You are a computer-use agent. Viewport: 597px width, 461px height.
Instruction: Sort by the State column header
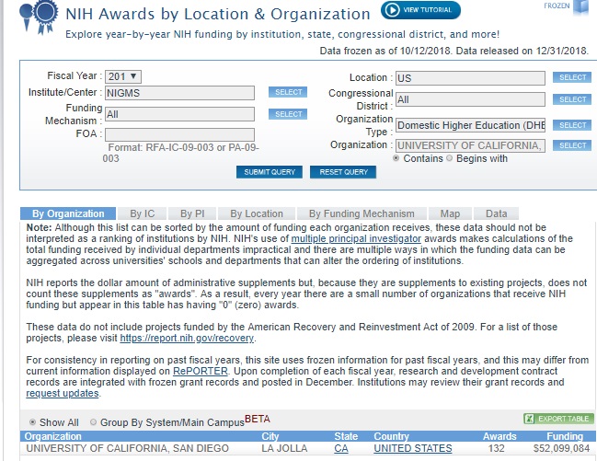point(346,436)
